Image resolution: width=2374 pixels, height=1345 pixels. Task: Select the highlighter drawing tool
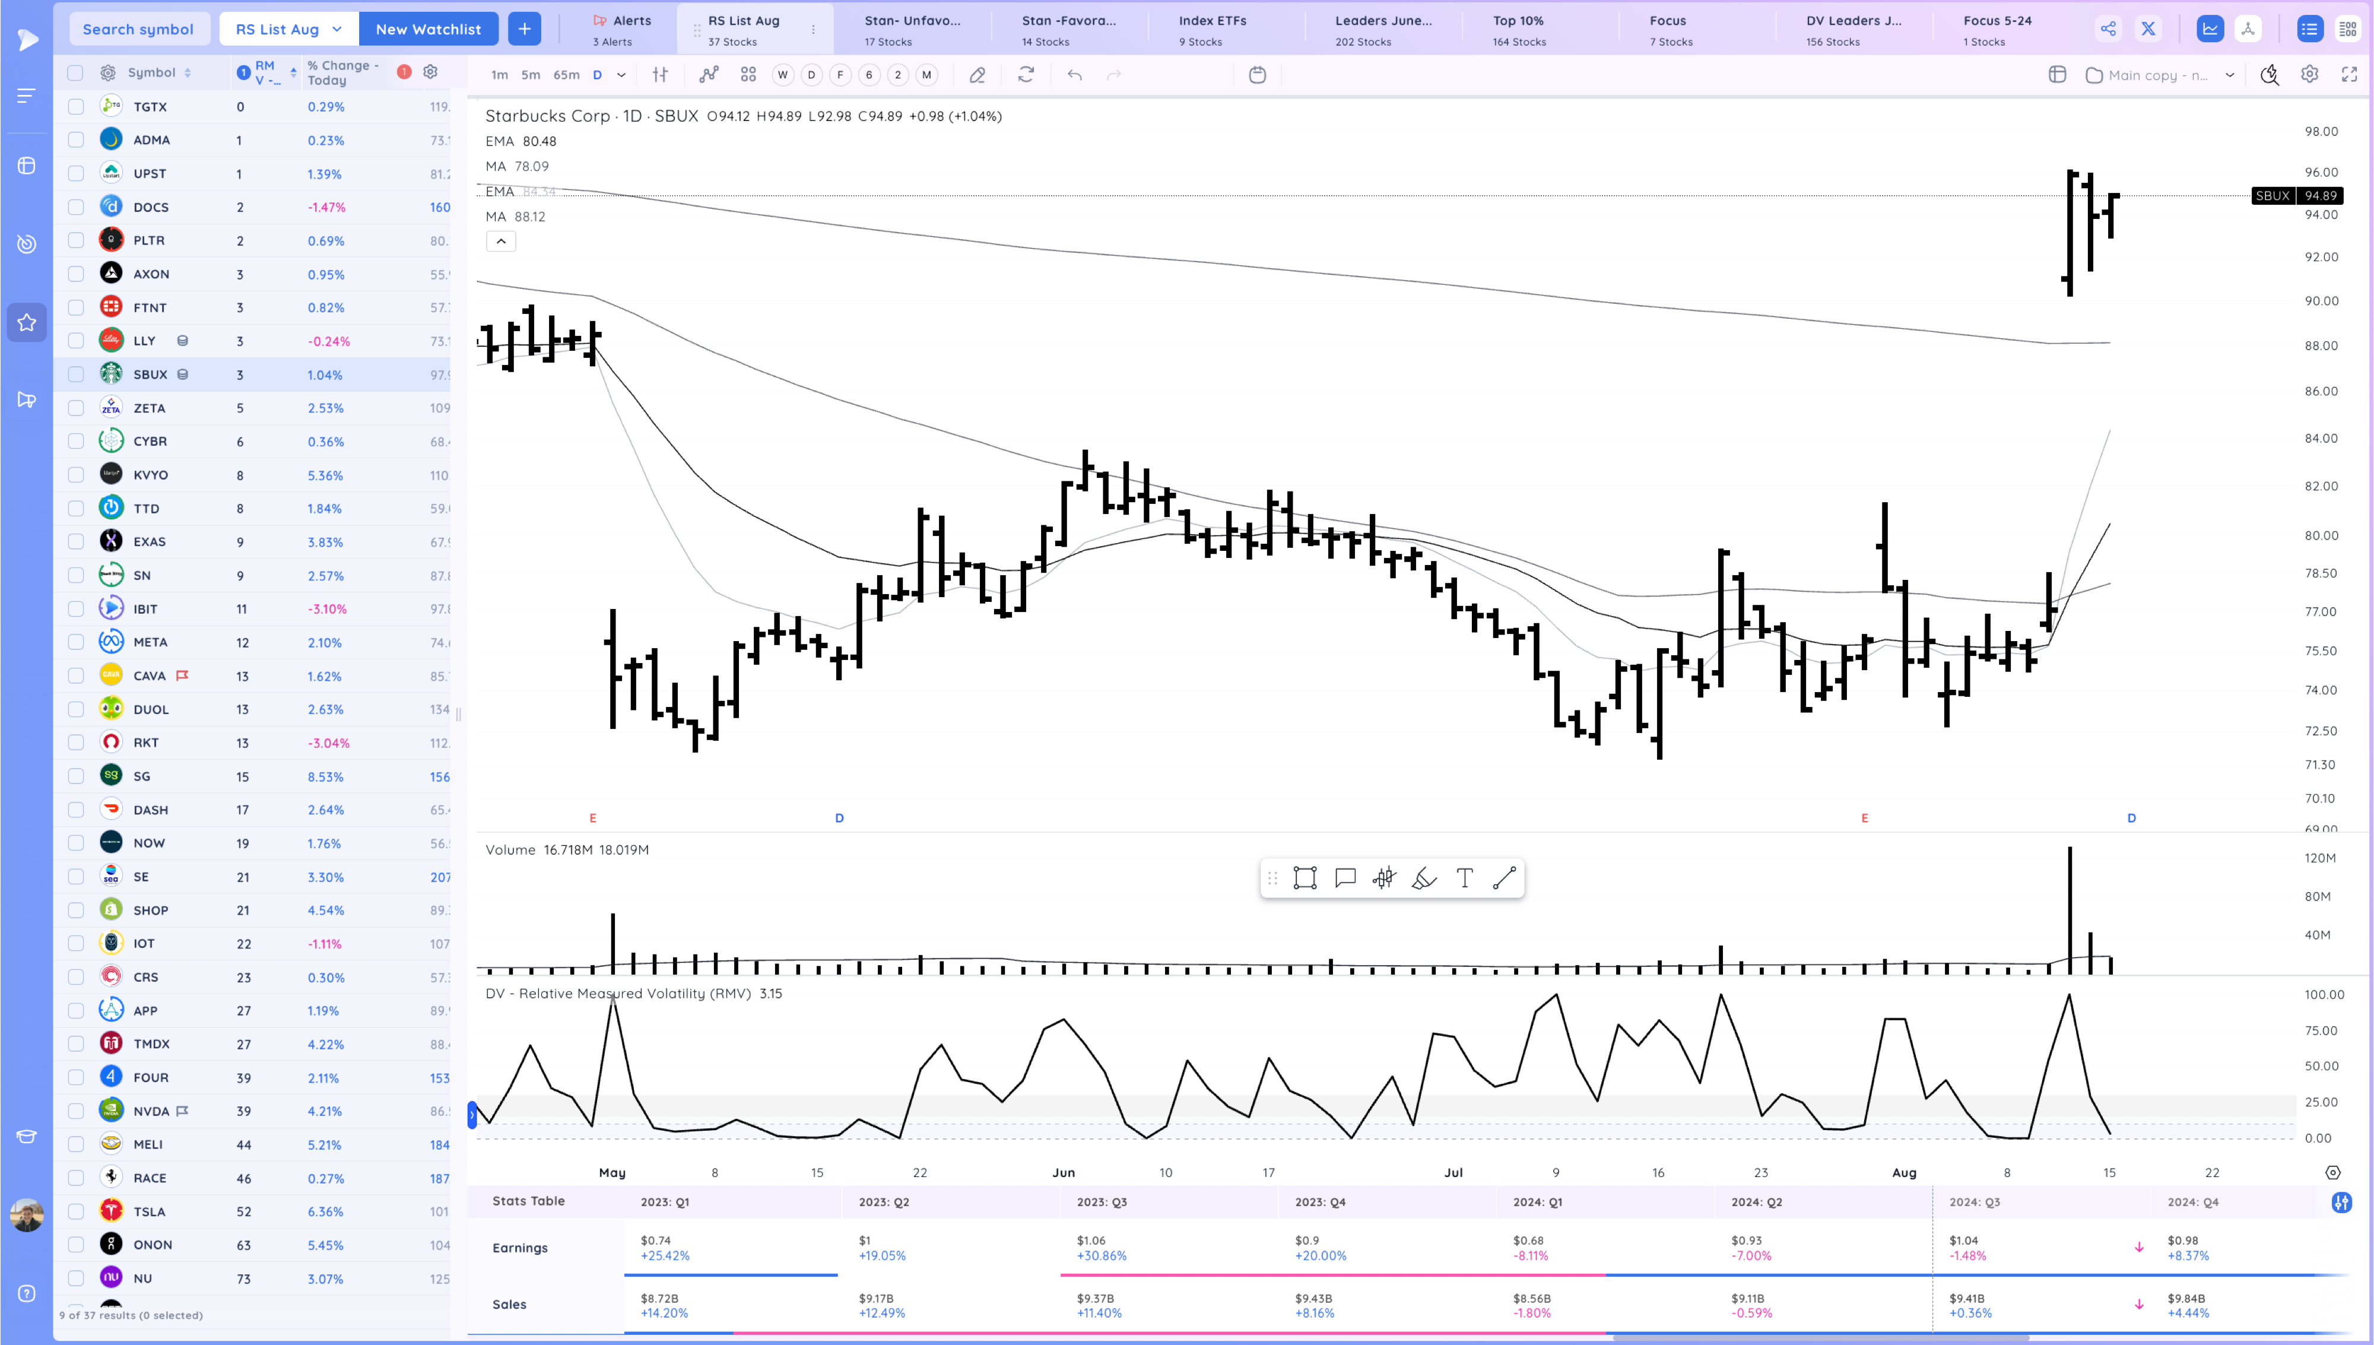click(x=1424, y=878)
